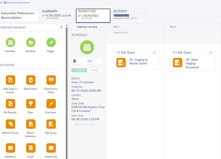Set the schedule to Active
This screenshot has width=221, height=159.
(x=79, y=70)
